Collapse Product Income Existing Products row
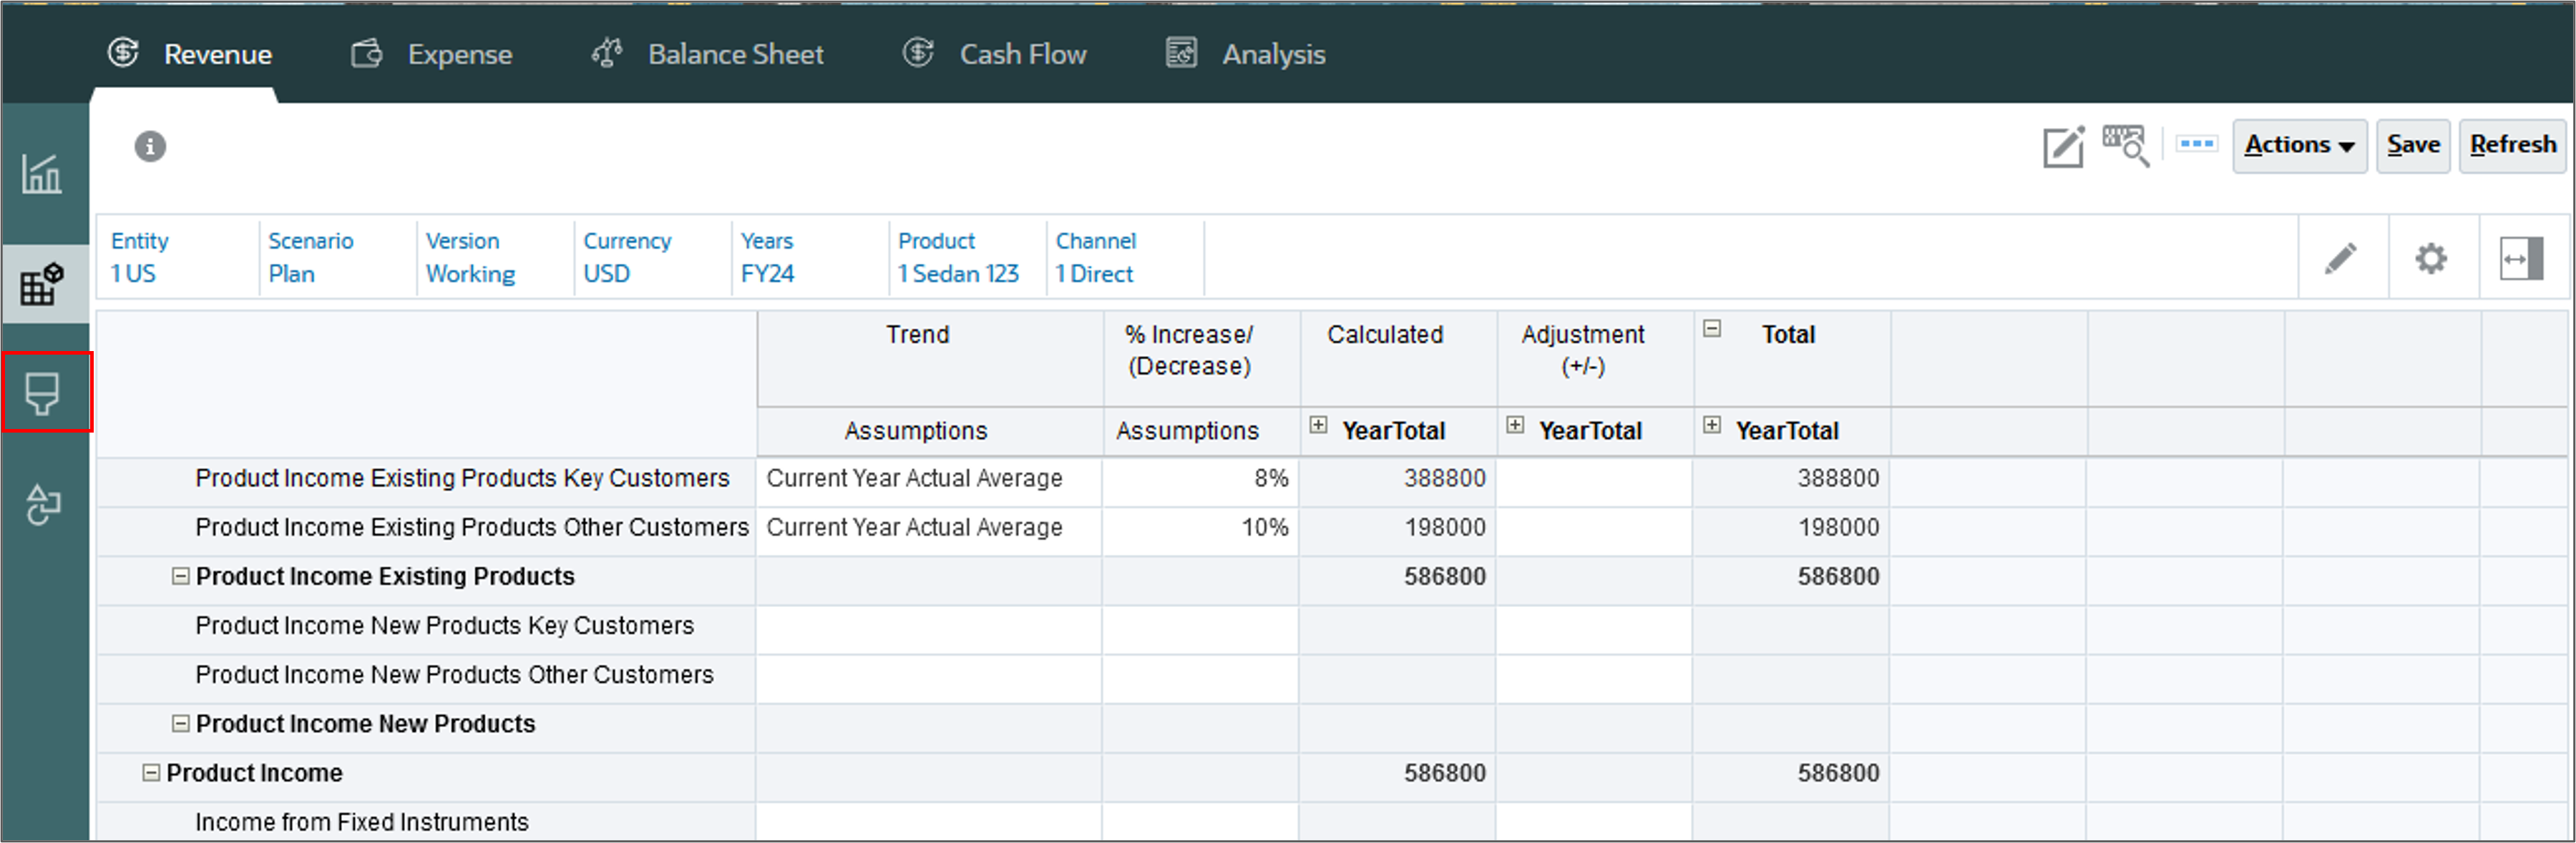The height and width of the screenshot is (843, 2576). click(x=181, y=576)
